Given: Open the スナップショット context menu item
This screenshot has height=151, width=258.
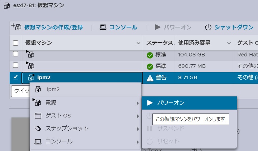Looking at the screenshot, I should click(x=67, y=128).
